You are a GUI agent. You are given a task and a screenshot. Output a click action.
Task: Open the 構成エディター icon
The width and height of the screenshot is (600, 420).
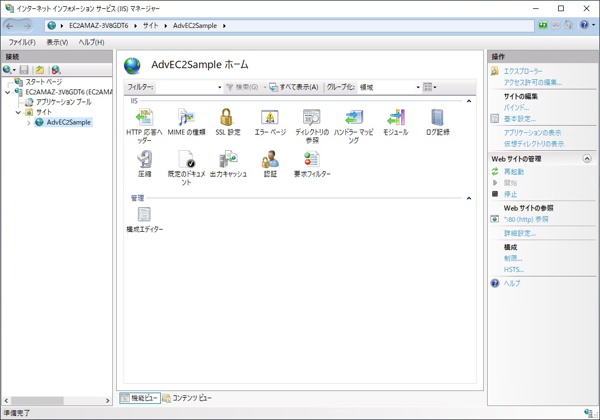pyautogui.click(x=144, y=214)
